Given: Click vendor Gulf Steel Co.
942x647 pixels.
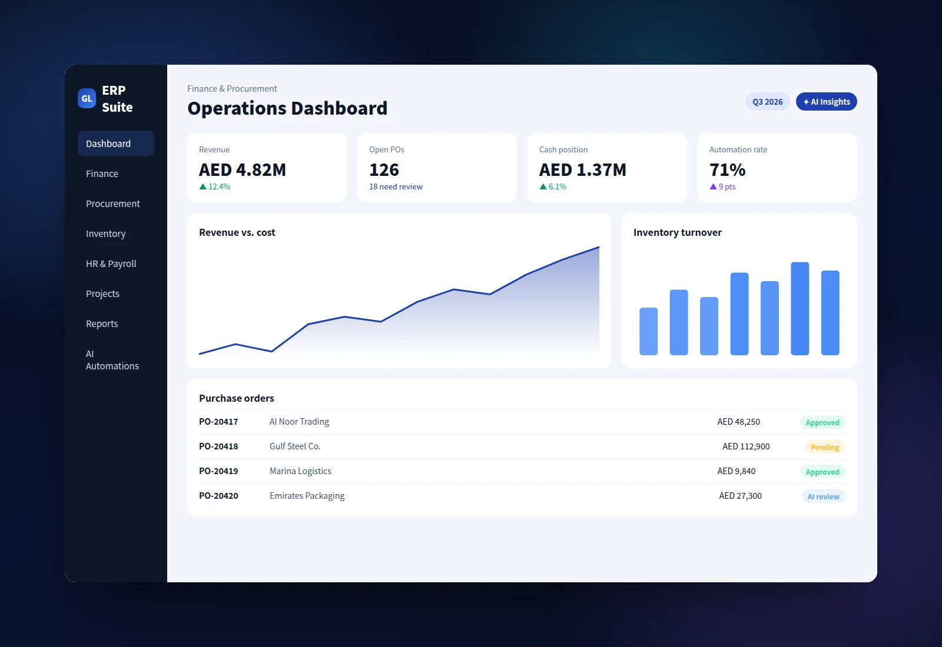Looking at the screenshot, I should 295,446.
